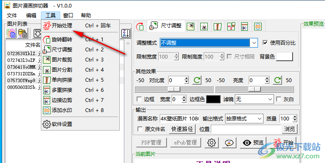Click the contrast slider thumb
The width and height of the screenshot is (325, 163).
(174, 89)
